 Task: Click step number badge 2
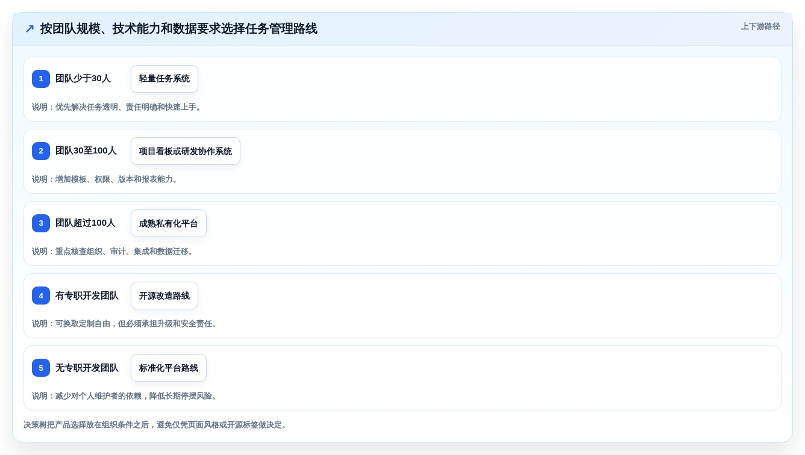[x=41, y=151]
